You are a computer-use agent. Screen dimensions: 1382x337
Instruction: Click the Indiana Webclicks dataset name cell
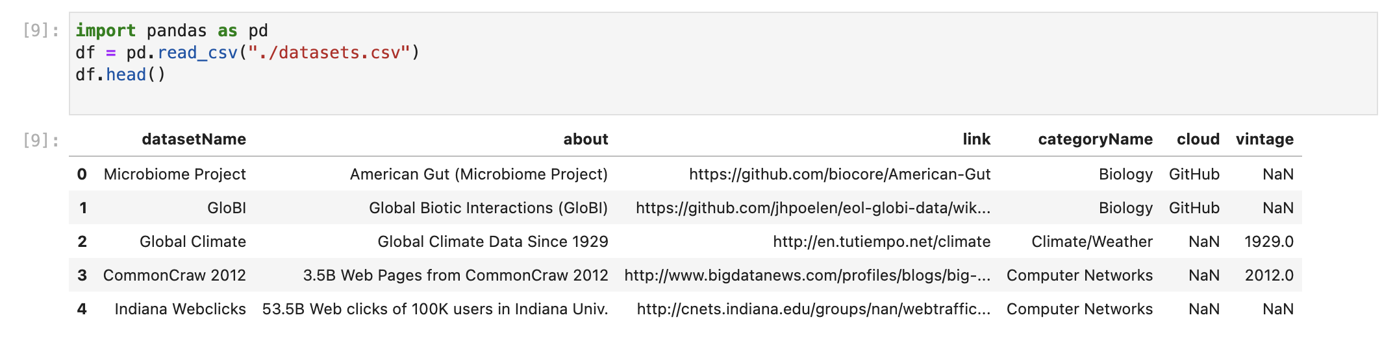pyautogui.click(x=180, y=309)
